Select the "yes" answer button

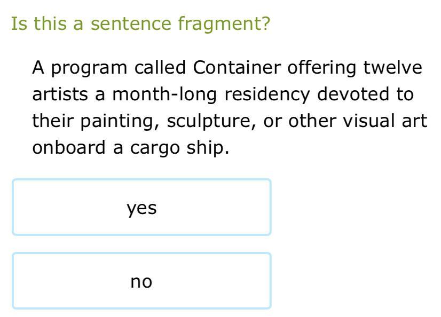tap(141, 208)
